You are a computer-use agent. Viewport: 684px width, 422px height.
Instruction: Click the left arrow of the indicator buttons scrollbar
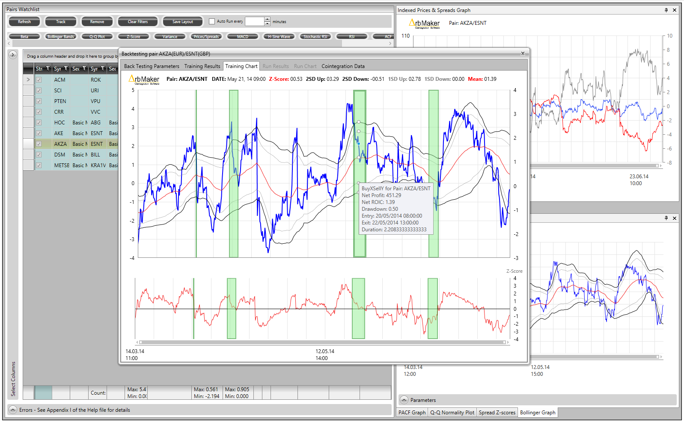click(9, 43)
